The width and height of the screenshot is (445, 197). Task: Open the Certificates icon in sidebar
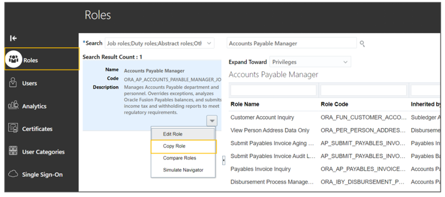[13, 128]
